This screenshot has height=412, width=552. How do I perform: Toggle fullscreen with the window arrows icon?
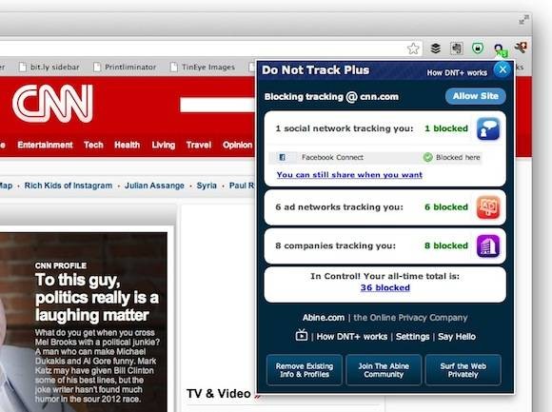click(523, 20)
